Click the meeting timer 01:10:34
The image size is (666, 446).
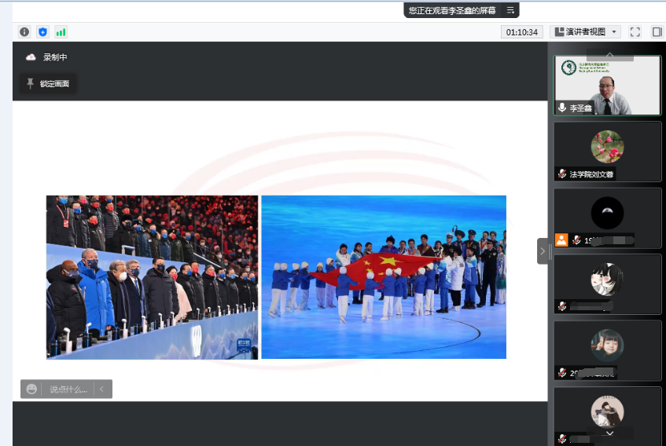521,32
